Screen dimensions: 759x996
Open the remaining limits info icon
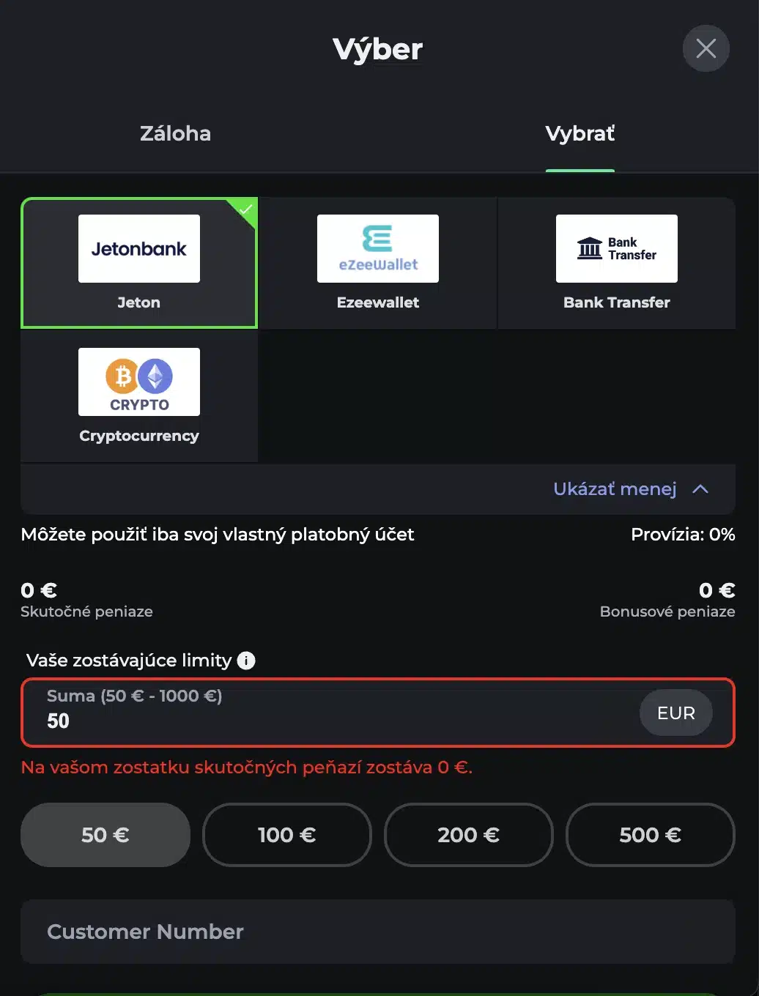(x=247, y=661)
